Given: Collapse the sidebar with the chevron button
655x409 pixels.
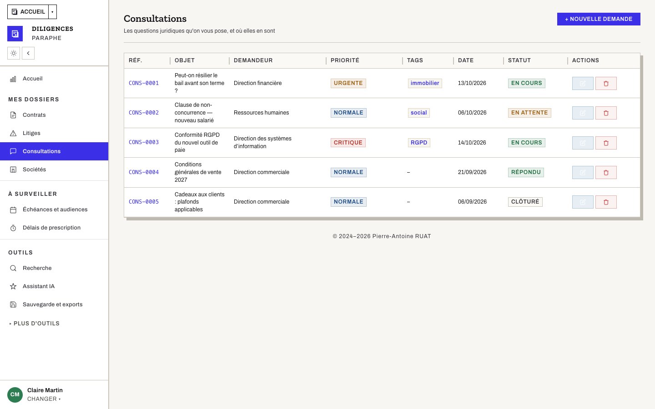Looking at the screenshot, I should pos(28,53).
